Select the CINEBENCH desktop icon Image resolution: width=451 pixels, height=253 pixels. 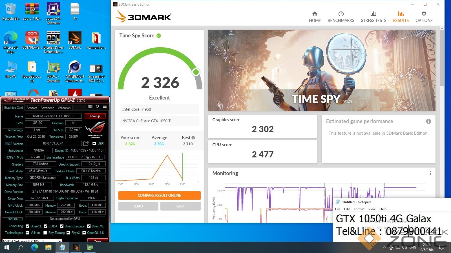pos(75,71)
